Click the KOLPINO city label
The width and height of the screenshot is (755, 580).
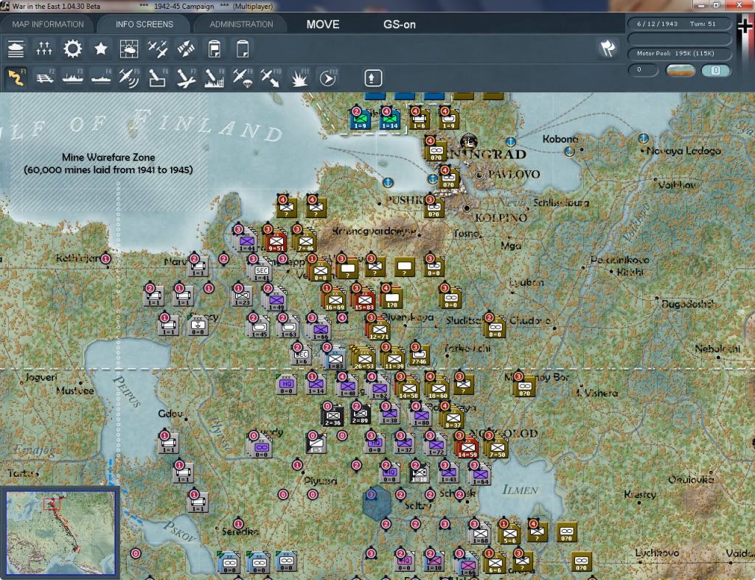pos(501,217)
